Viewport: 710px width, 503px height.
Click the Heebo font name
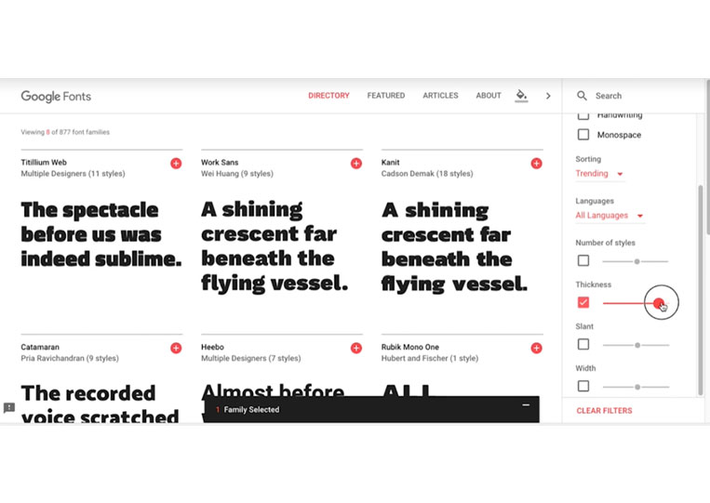(x=212, y=347)
